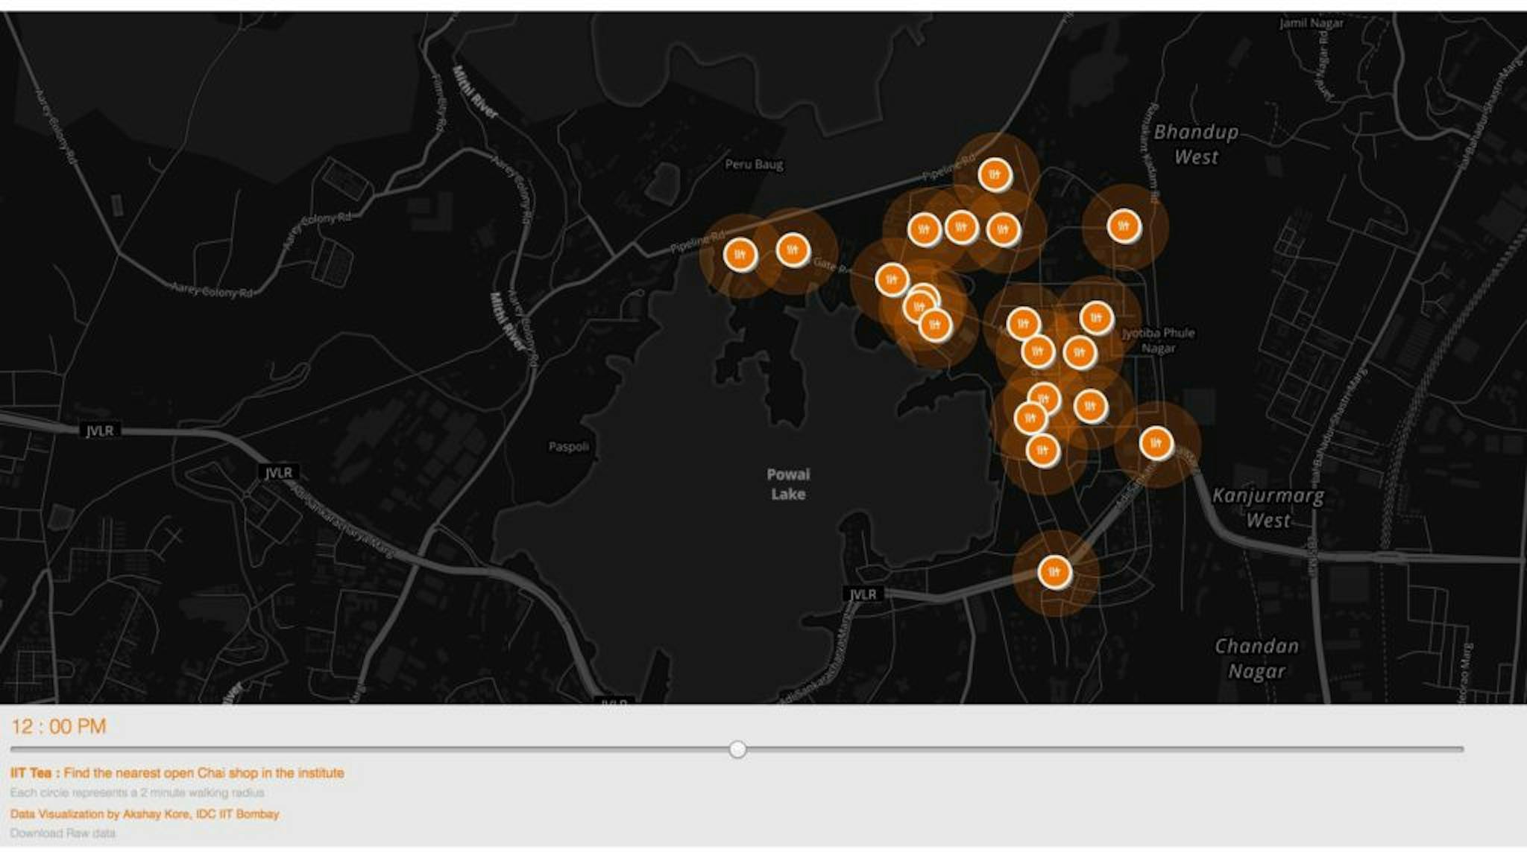The width and height of the screenshot is (1527, 858).
Task: Click the far right end of time slider track
Action: [x=1461, y=749]
